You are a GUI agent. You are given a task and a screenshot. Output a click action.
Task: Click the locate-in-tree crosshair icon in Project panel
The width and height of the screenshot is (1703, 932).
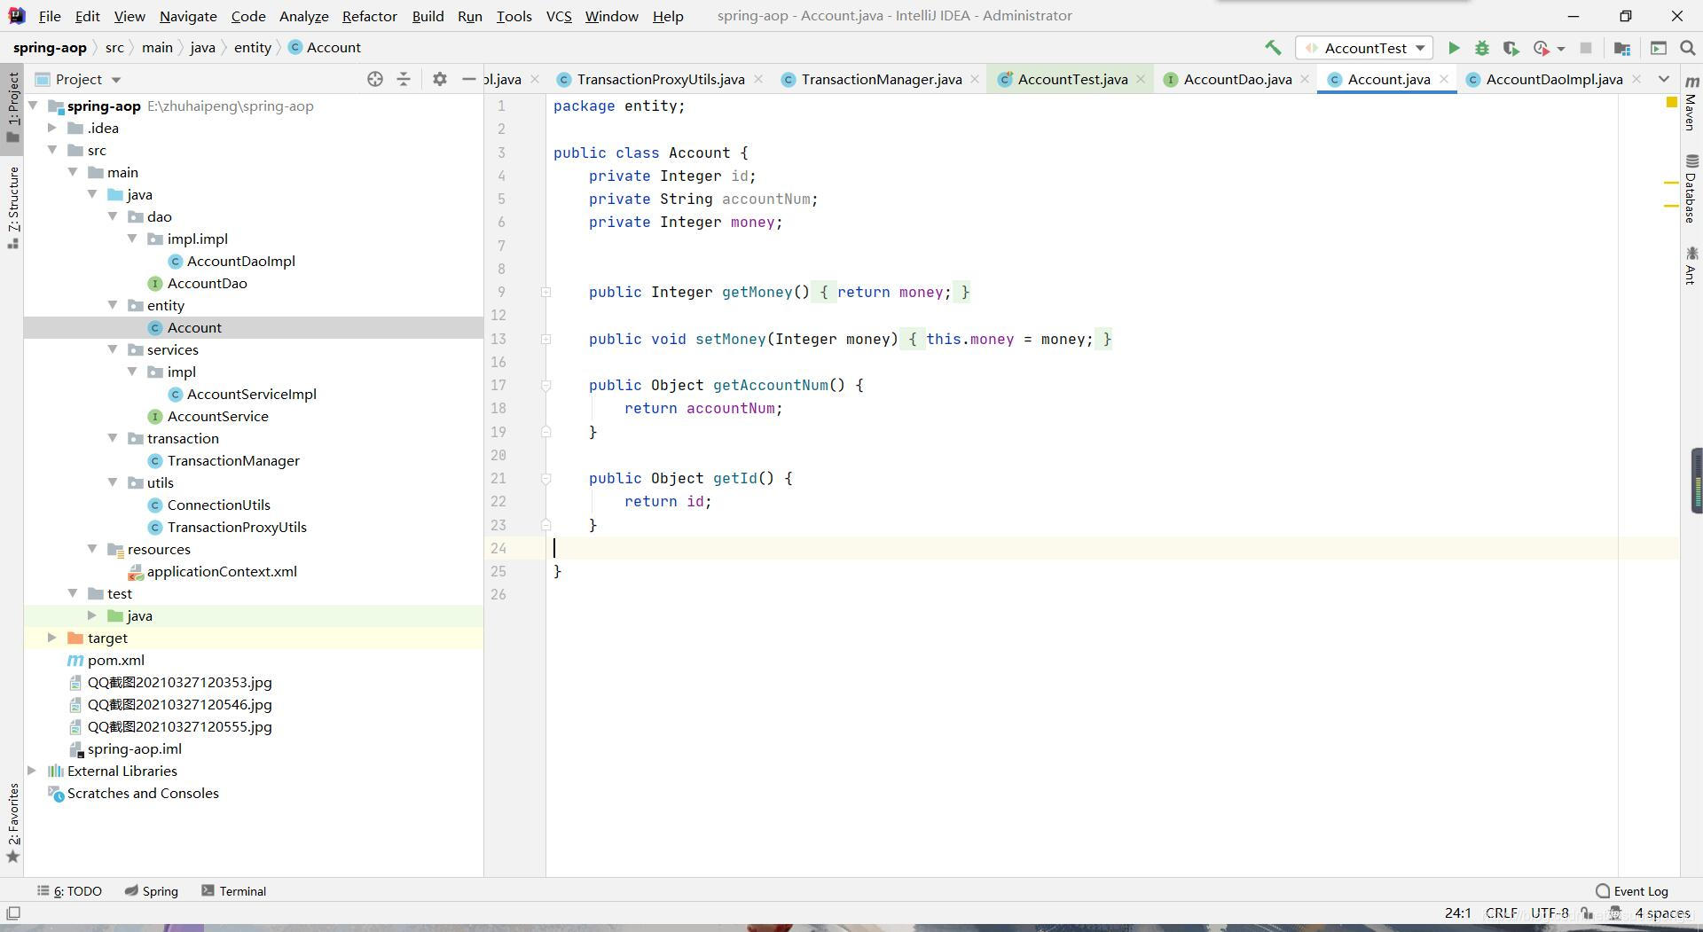tap(375, 79)
